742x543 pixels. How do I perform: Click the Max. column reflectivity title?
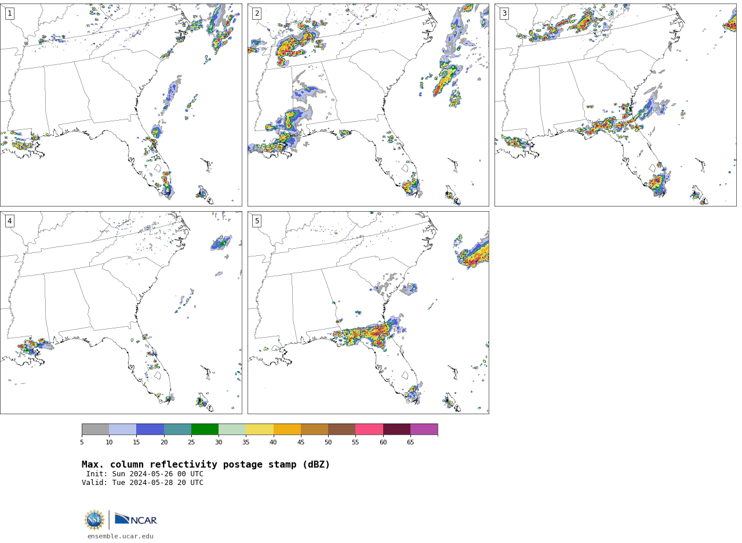click(x=206, y=465)
